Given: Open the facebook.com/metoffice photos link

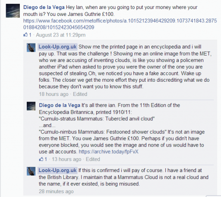Looking at the screenshot, I should coord(120,24).
